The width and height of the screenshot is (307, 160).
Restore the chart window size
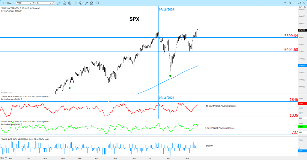(x=300, y=3)
